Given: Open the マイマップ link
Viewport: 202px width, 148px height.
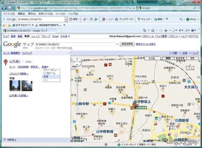Looking at the screenshot, I should tap(27, 53).
